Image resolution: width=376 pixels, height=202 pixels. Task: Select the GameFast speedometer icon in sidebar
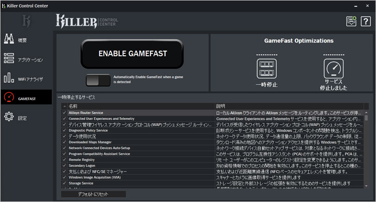pos(9,97)
